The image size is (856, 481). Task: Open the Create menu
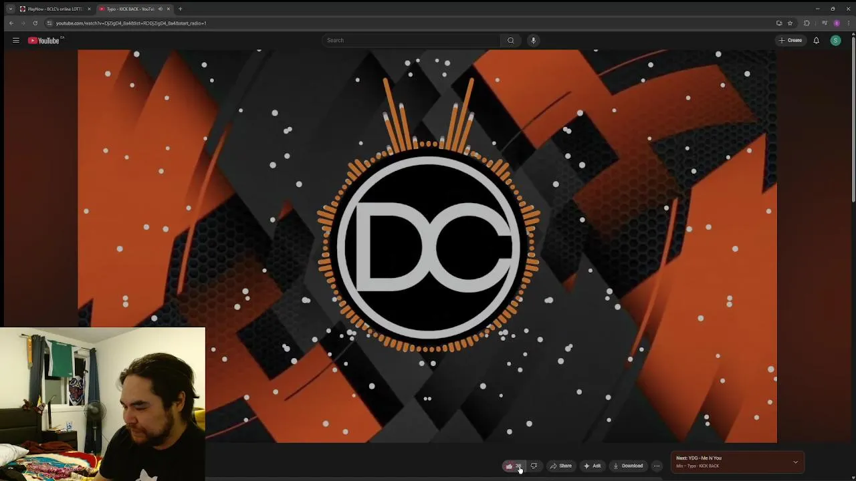coord(790,40)
